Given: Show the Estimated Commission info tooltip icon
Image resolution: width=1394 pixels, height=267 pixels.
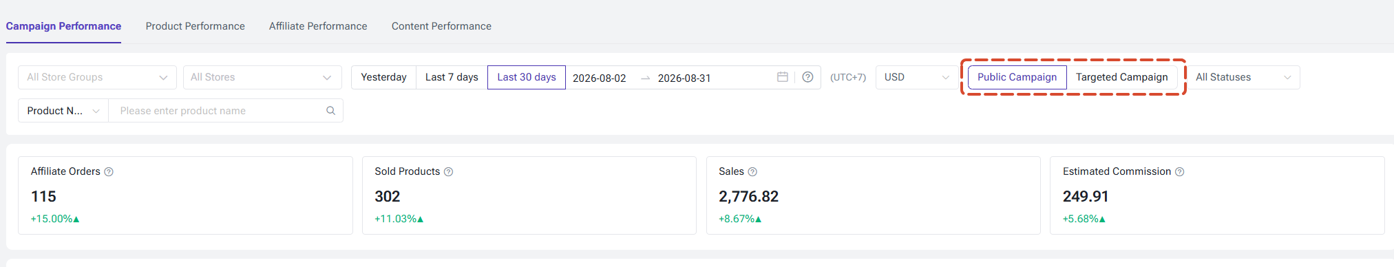Looking at the screenshot, I should [1179, 171].
